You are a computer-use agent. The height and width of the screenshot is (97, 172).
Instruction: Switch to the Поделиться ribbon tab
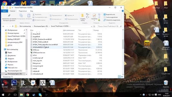pos(23,11)
